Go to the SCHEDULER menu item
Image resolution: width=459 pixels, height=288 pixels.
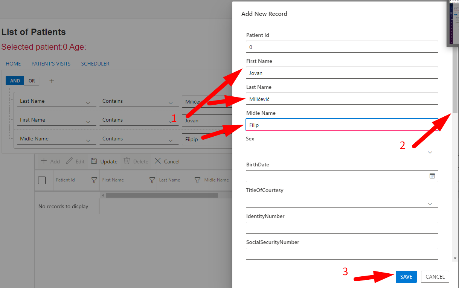95,64
